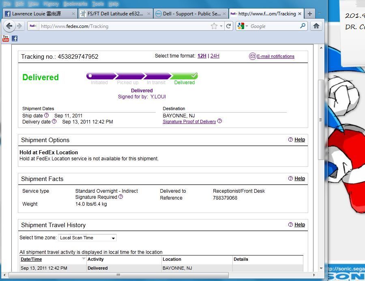Click the Initiated progress bar segment

click(x=101, y=76)
